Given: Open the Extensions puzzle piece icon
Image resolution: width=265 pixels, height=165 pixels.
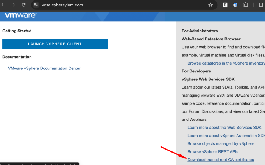Looking at the screenshot, I should point(246,5).
